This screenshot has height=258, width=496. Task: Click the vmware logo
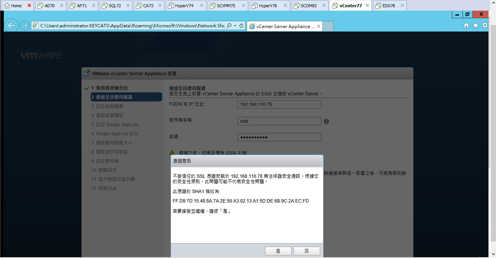[41, 55]
